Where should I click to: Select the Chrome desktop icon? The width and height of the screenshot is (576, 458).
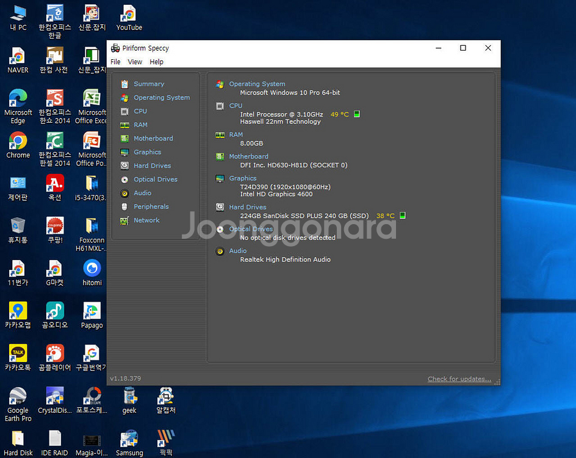click(18, 145)
